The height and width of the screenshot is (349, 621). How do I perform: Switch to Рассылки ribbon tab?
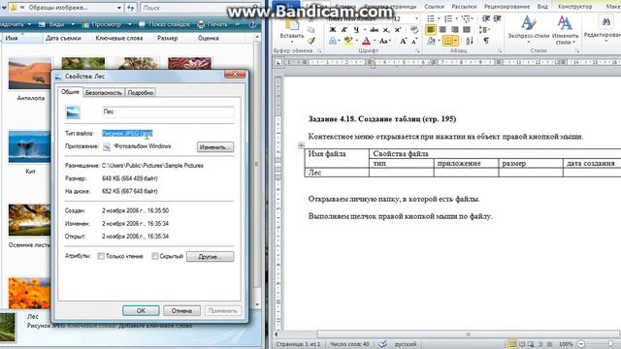(x=464, y=7)
